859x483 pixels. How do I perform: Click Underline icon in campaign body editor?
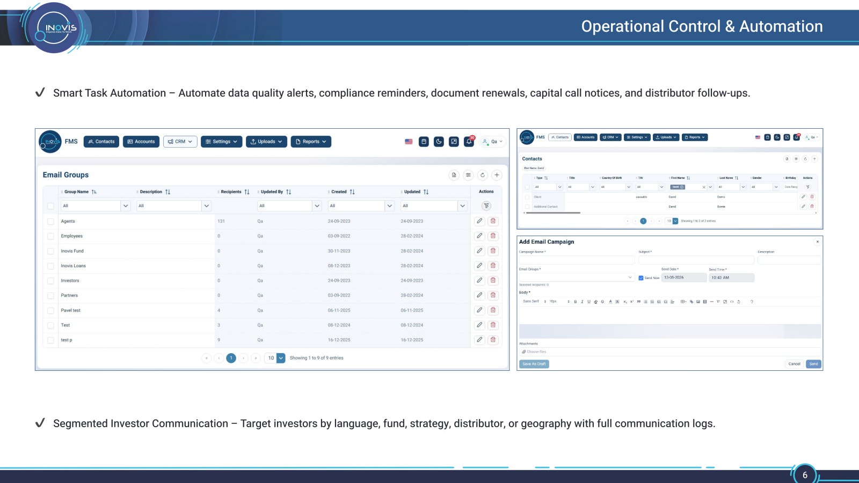click(x=589, y=302)
